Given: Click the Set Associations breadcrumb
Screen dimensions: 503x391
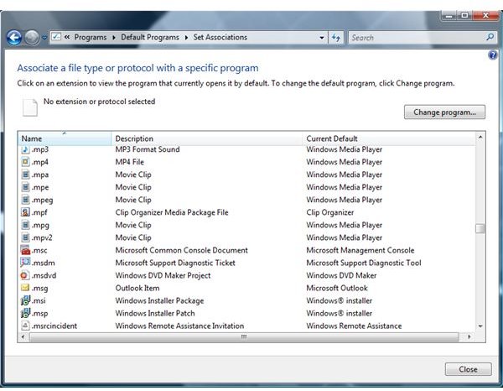Looking at the screenshot, I should (x=220, y=37).
